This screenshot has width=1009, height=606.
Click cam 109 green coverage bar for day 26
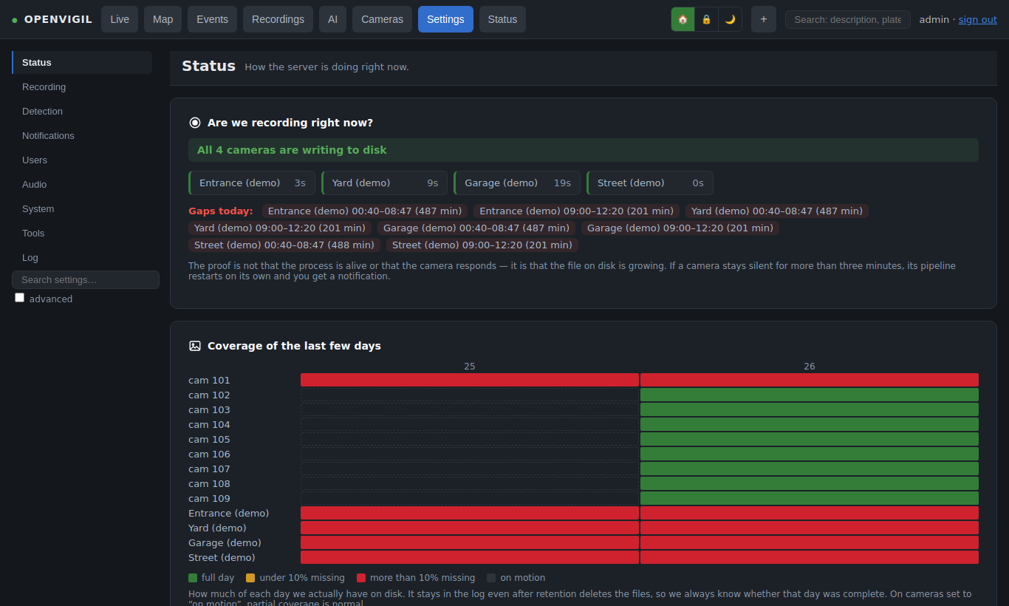tap(810, 498)
